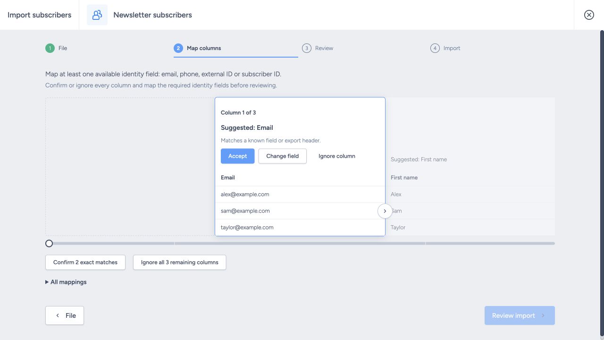Select the alex@example.com cell
This screenshot has height=340, width=604.
click(x=300, y=195)
